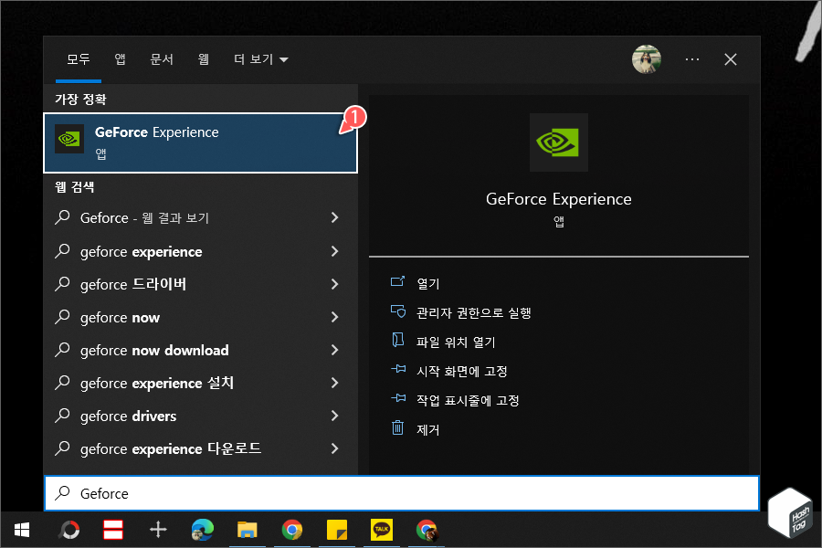Click the large GeForce Experience logo in right panel
The height and width of the screenshot is (548, 822).
[x=558, y=142]
